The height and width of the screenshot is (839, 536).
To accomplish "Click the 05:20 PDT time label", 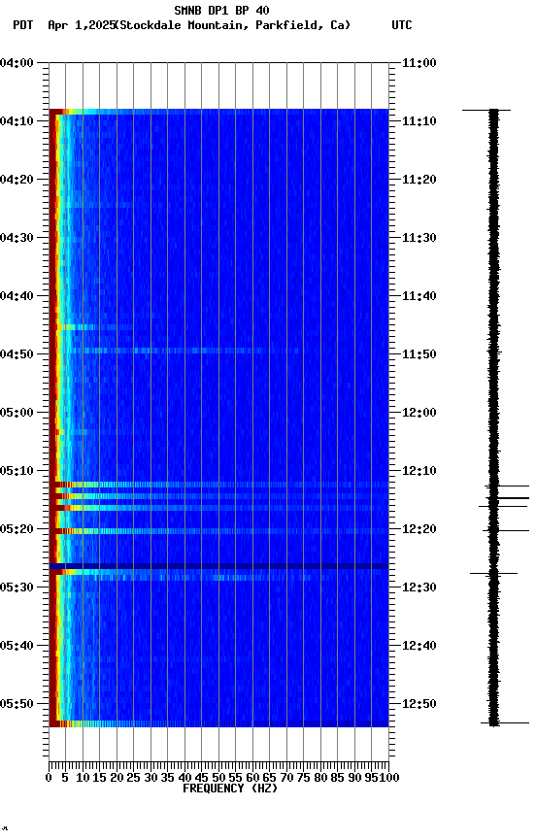I will click(17, 530).
